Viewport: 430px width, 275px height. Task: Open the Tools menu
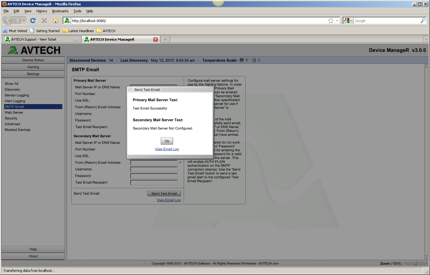(x=77, y=11)
